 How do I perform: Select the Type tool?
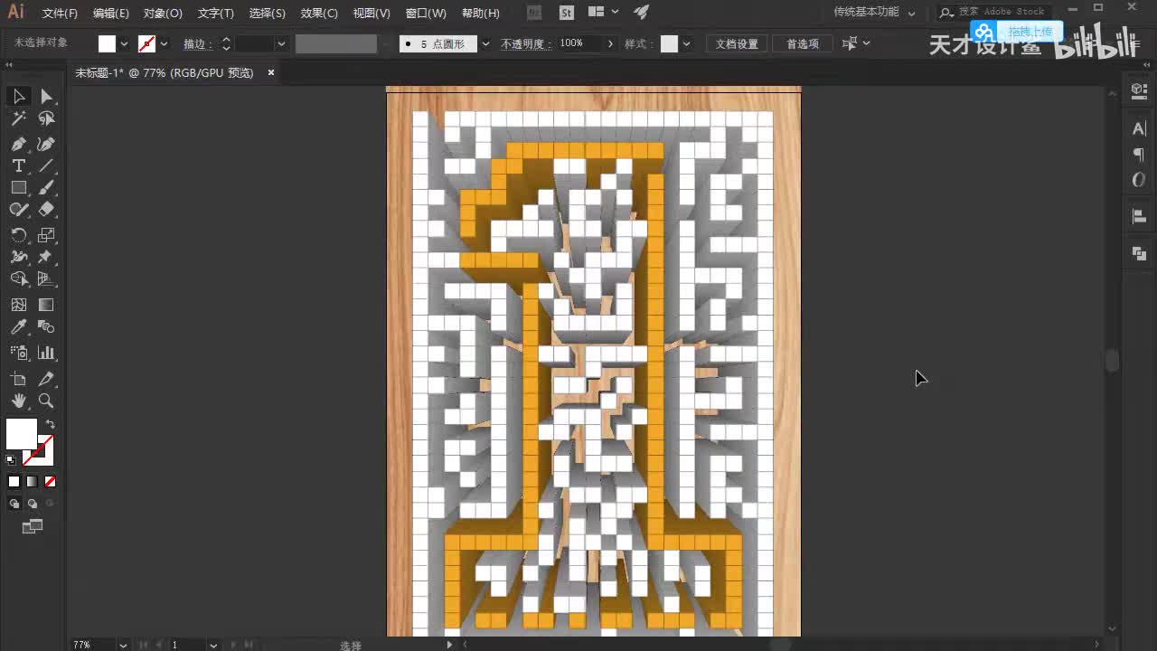coord(18,165)
